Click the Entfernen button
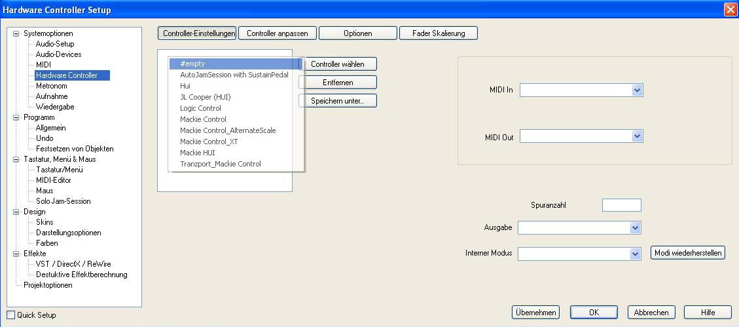Image resolution: width=739 pixels, height=327 pixels. coord(338,82)
